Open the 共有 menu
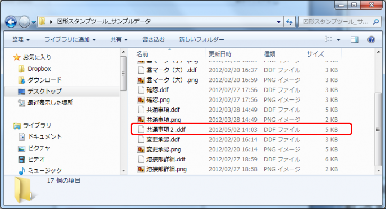 click(x=119, y=40)
